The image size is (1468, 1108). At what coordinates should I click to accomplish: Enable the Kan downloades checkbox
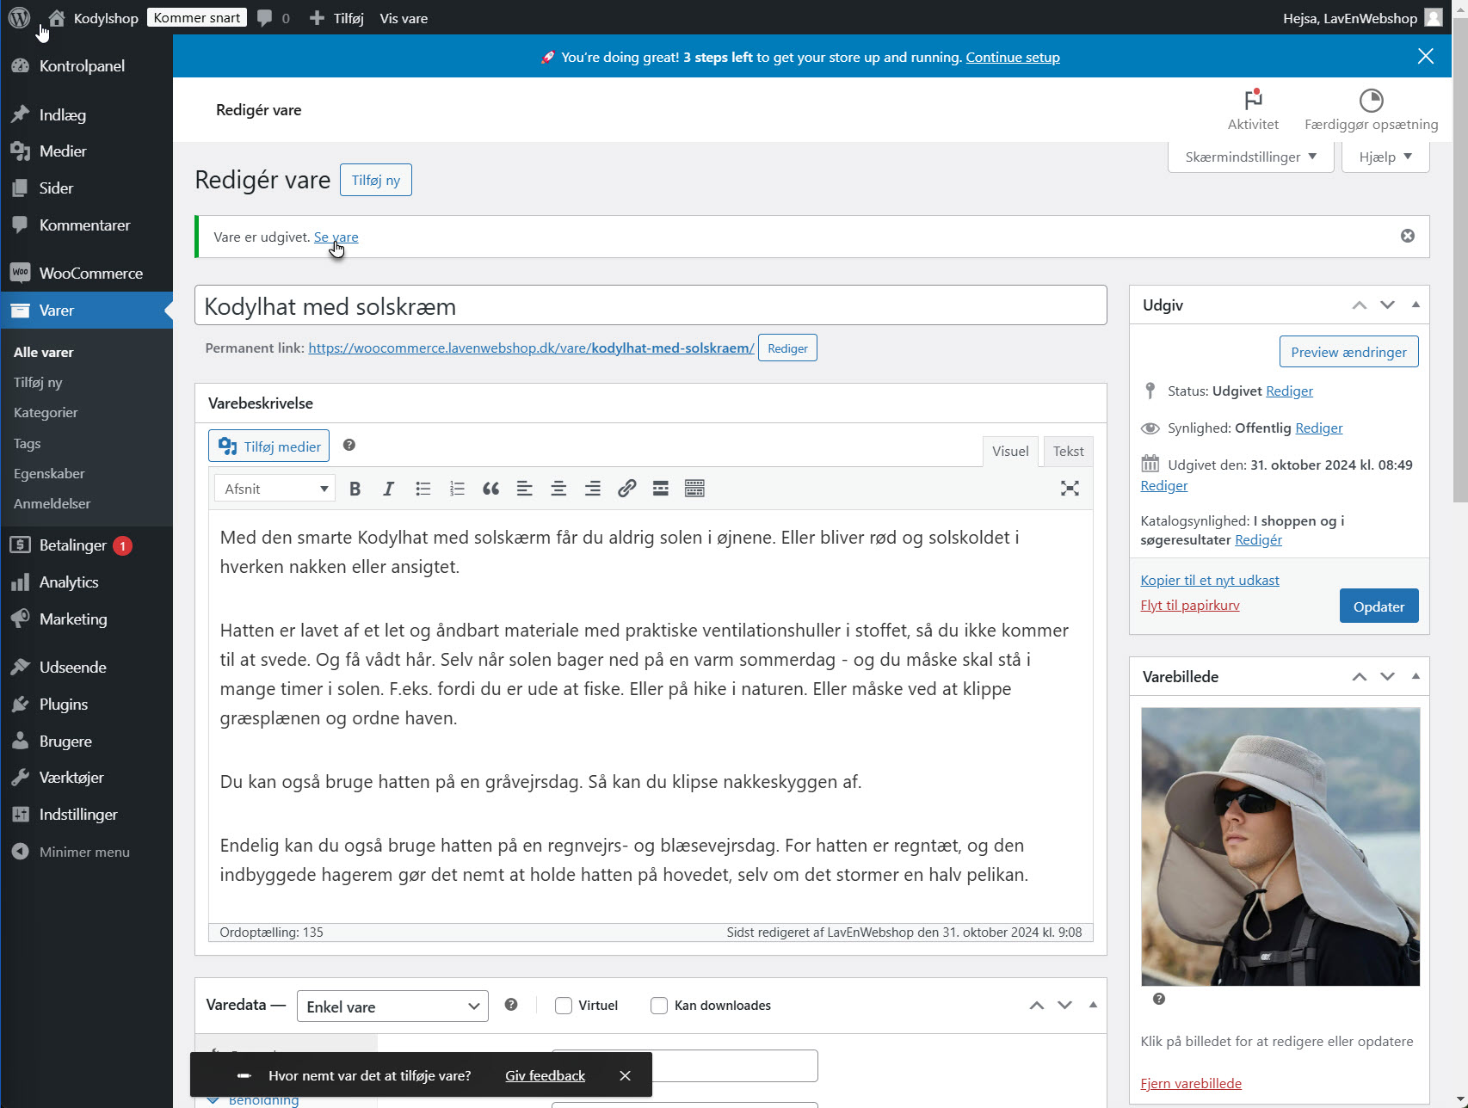(x=659, y=1005)
